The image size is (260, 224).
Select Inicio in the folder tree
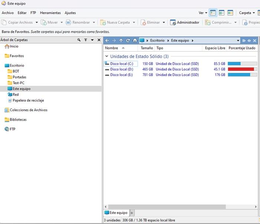12,47
